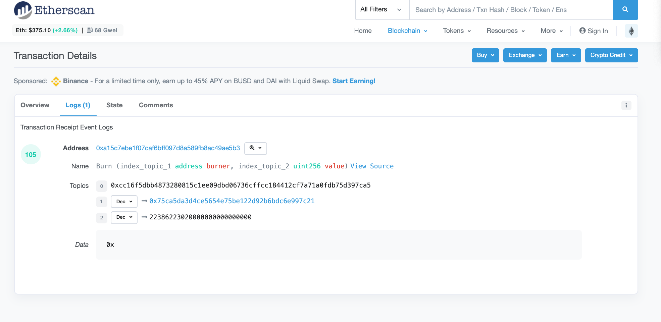
Task: Open the All Filters dropdown
Action: pos(382,10)
